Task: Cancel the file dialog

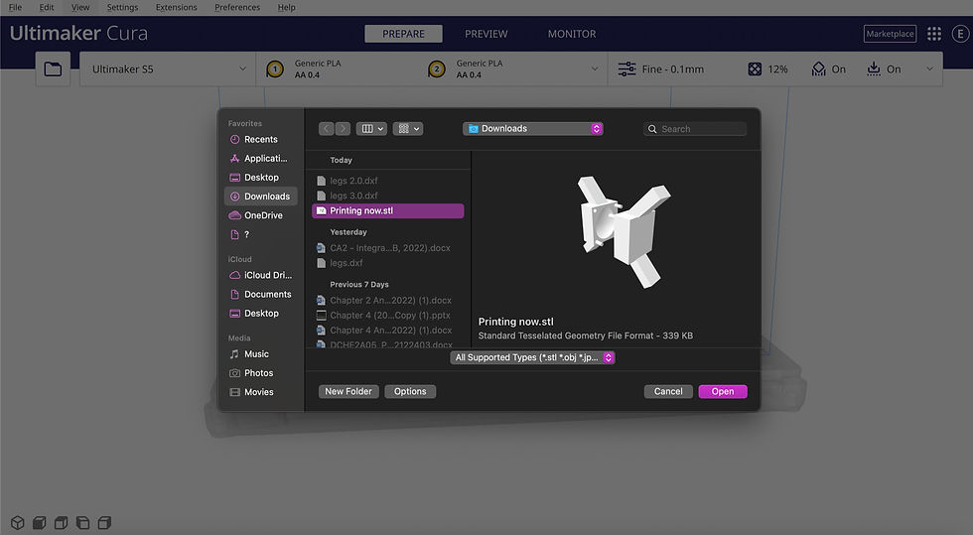Action: 668,392
